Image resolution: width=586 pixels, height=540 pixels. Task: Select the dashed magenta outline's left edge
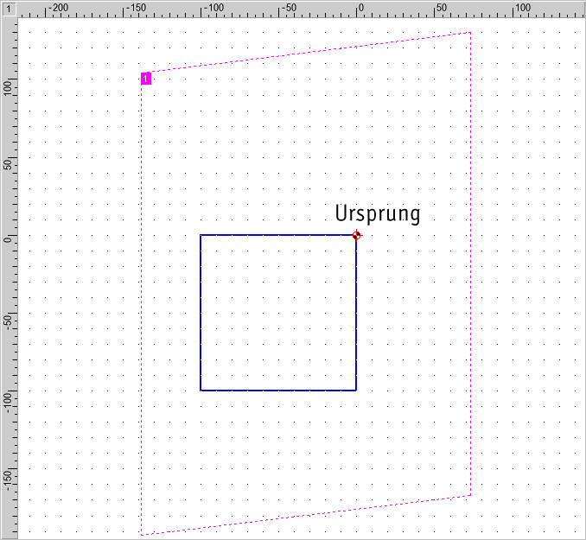141,303
